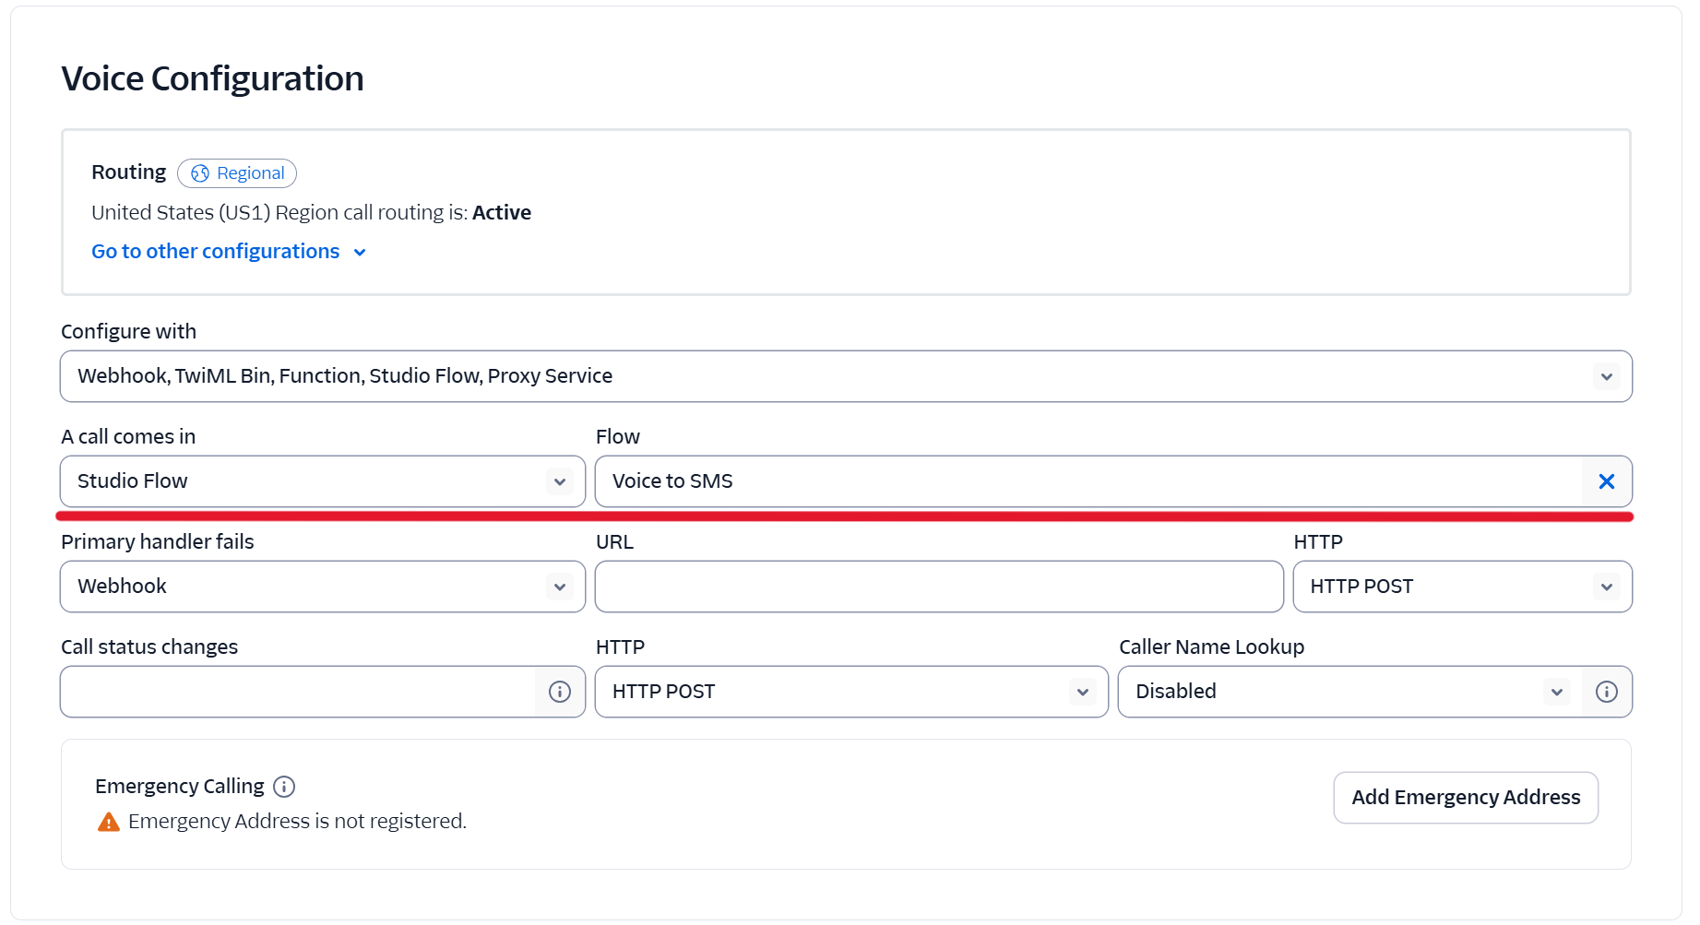Click the Emergency Calling info icon
The width and height of the screenshot is (1700, 925).
coord(284,787)
